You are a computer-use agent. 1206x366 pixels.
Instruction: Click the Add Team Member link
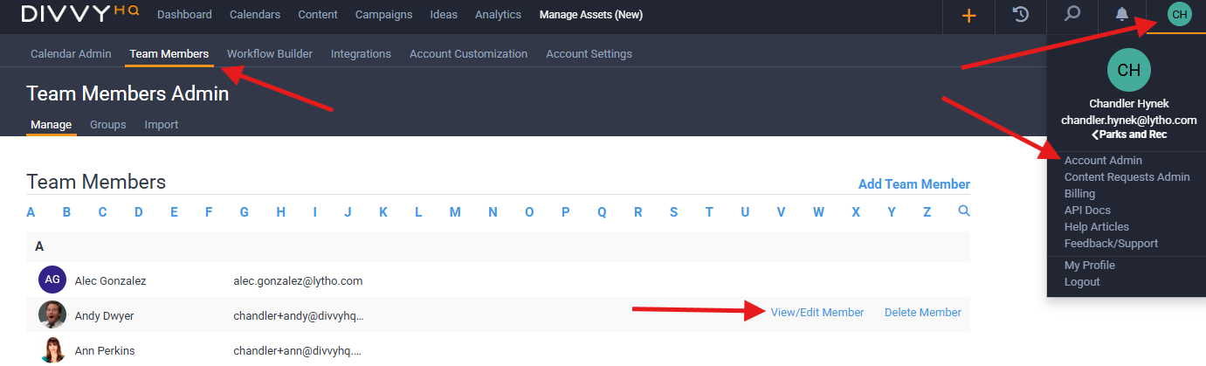(914, 183)
